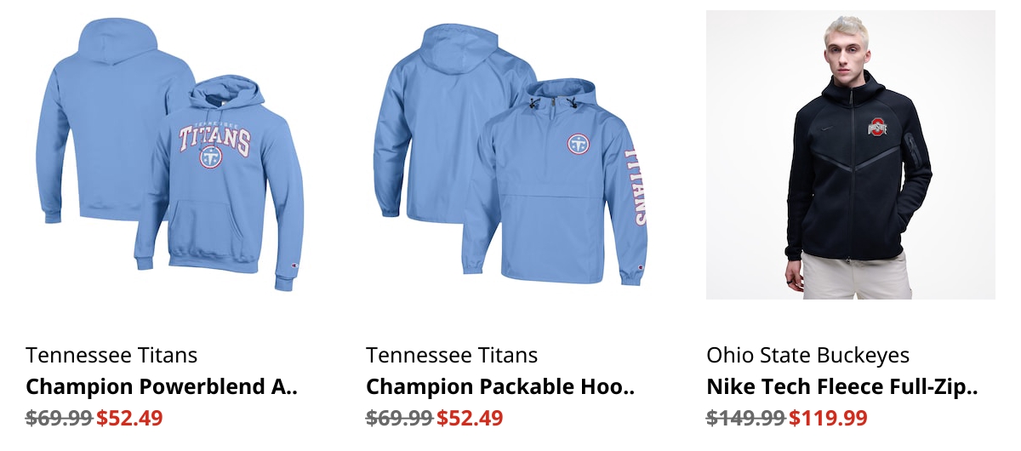Click the TITANS sleeve lettering on the packable jacket
Viewport: 1021px width, 451px height.
point(635,186)
